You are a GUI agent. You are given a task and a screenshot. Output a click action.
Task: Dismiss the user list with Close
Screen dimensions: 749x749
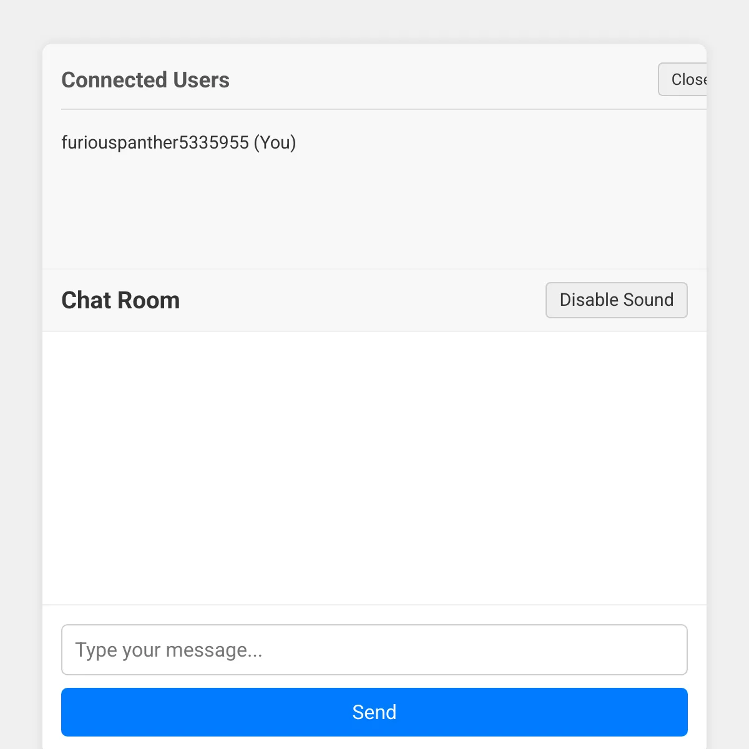[683, 79]
